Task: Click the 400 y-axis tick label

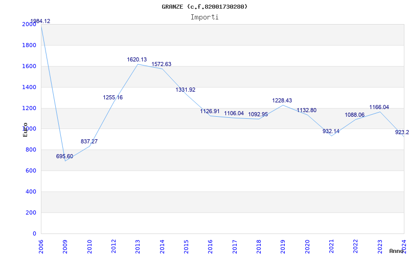Action: (x=32, y=191)
